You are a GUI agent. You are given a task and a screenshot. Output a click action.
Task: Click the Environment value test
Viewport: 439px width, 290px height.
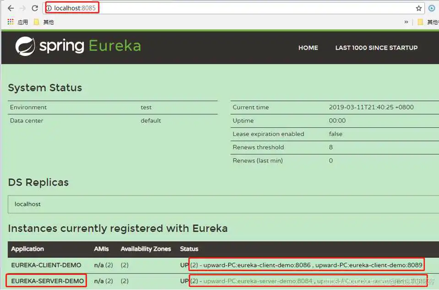tap(146, 107)
